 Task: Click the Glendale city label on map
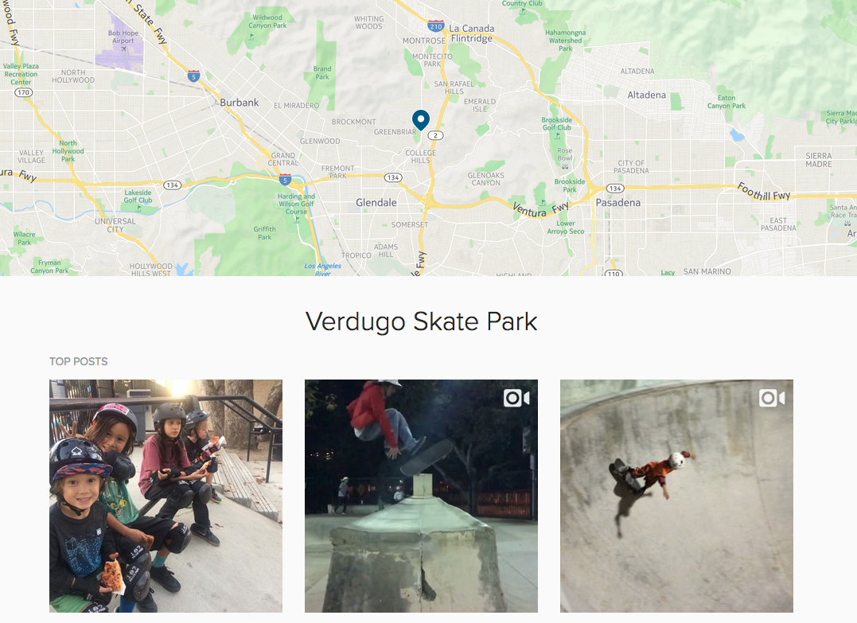click(x=376, y=203)
